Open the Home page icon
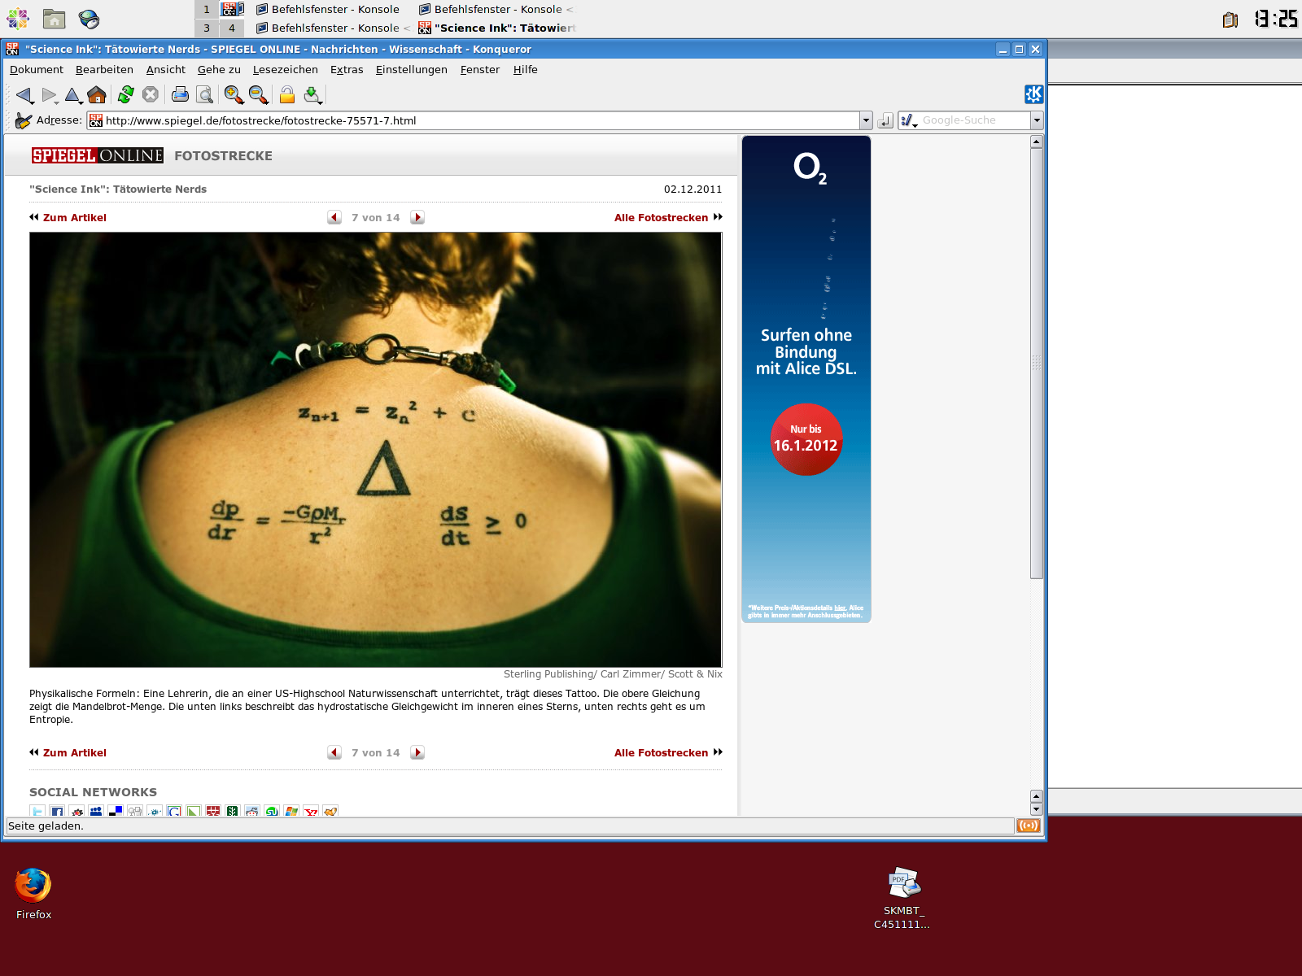Viewport: 1302px width, 976px height. point(97,95)
